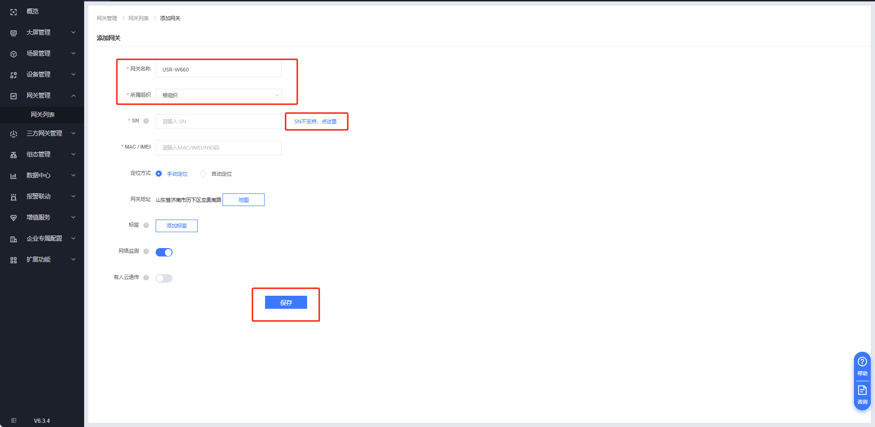This screenshot has width=875, height=427.
Task: Focus the MAC / IMEI input field
Action: tap(219, 148)
